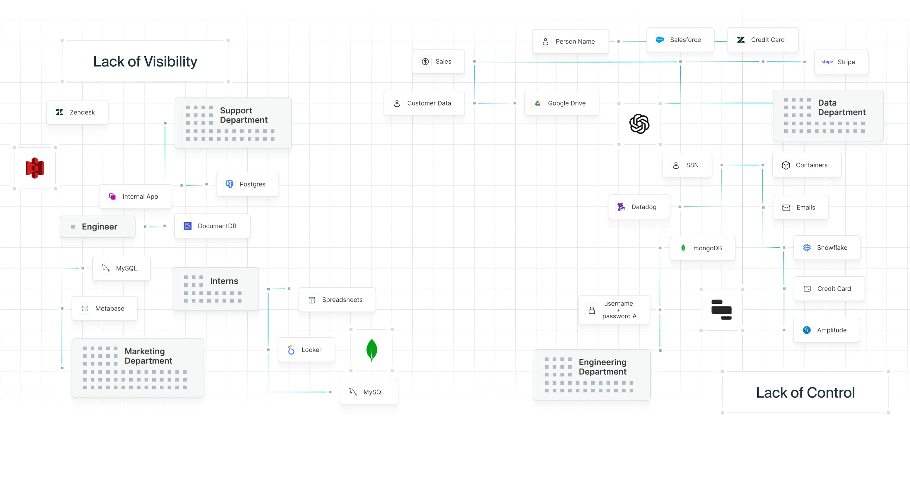Click the Zendesk logo icon

click(x=59, y=112)
